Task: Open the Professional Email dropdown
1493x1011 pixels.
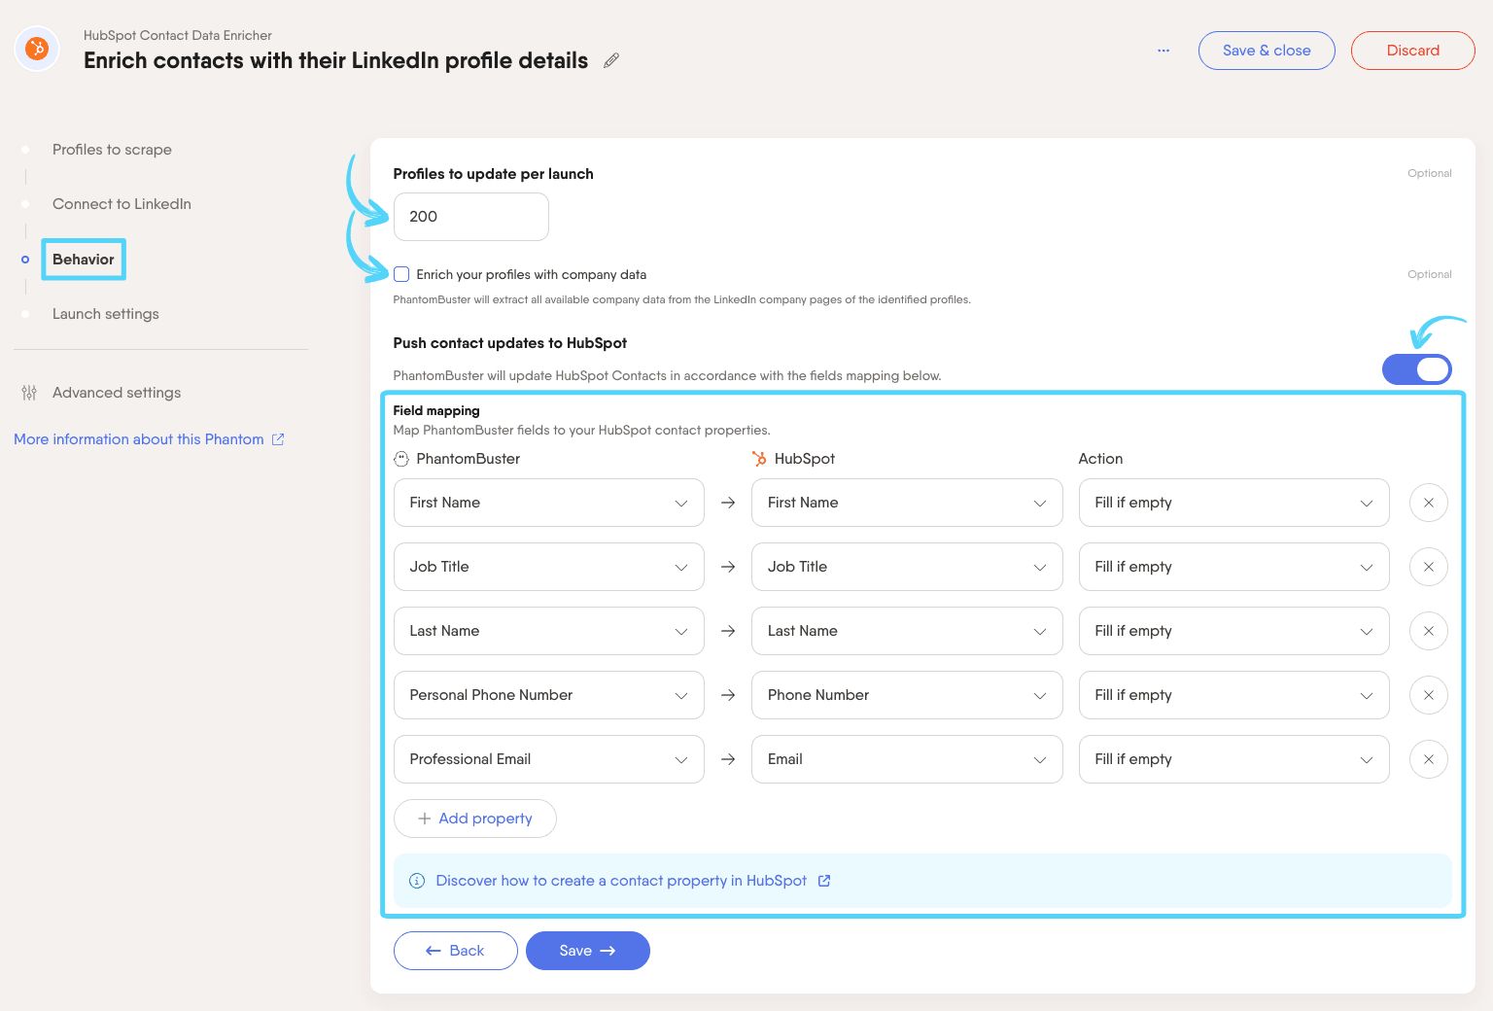Action: click(x=549, y=759)
